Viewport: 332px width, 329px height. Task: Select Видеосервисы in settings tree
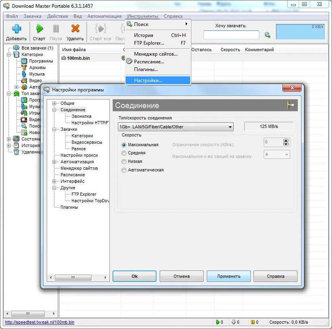pyautogui.click(x=87, y=143)
